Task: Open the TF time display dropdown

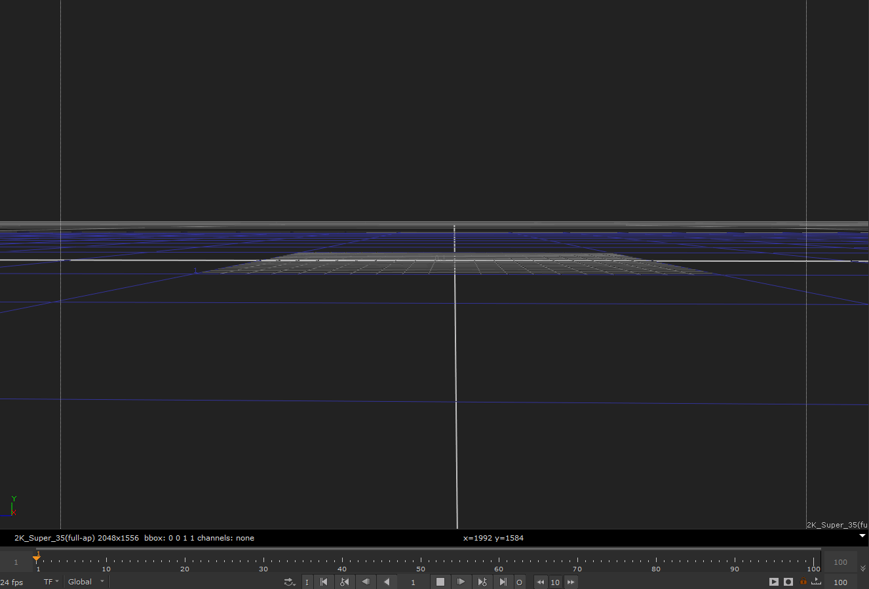Action: click(51, 582)
